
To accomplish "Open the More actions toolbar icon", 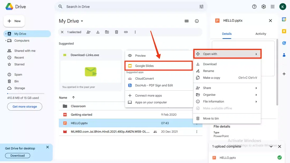I will point(135,32).
